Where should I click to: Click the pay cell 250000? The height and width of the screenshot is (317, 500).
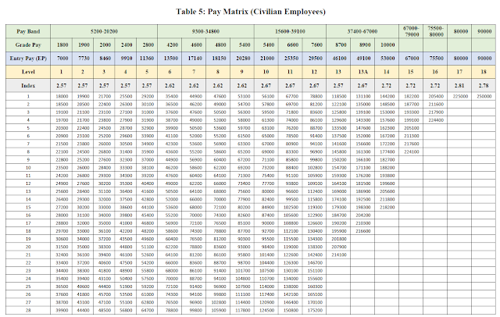coord(484,96)
